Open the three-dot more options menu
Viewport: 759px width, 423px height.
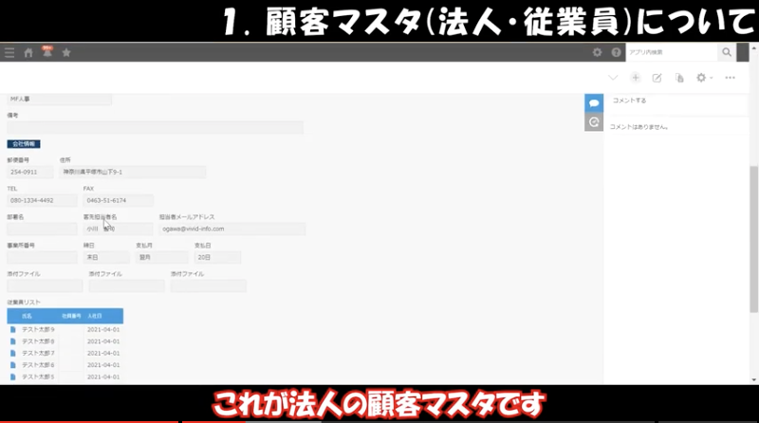pos(730,78)
